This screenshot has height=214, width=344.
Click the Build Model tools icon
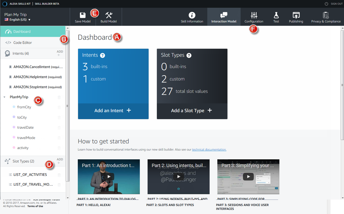109,15
